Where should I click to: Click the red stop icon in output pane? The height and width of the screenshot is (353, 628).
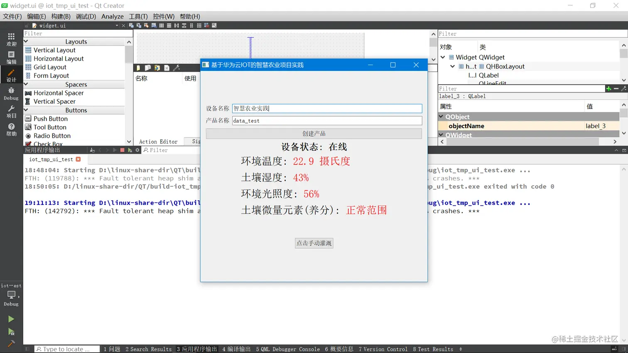[122, 150]
